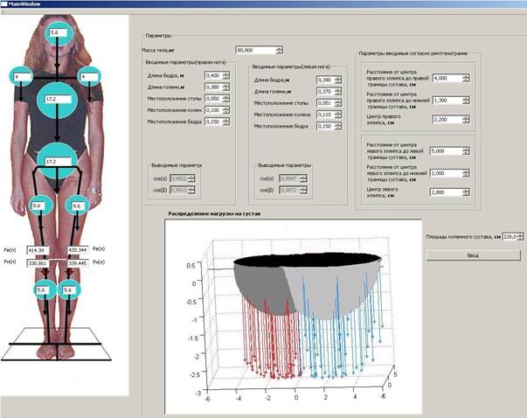The image size is (527, 418).
Task: Click the chest circle field showing 17.2
Action: point(59,99)
